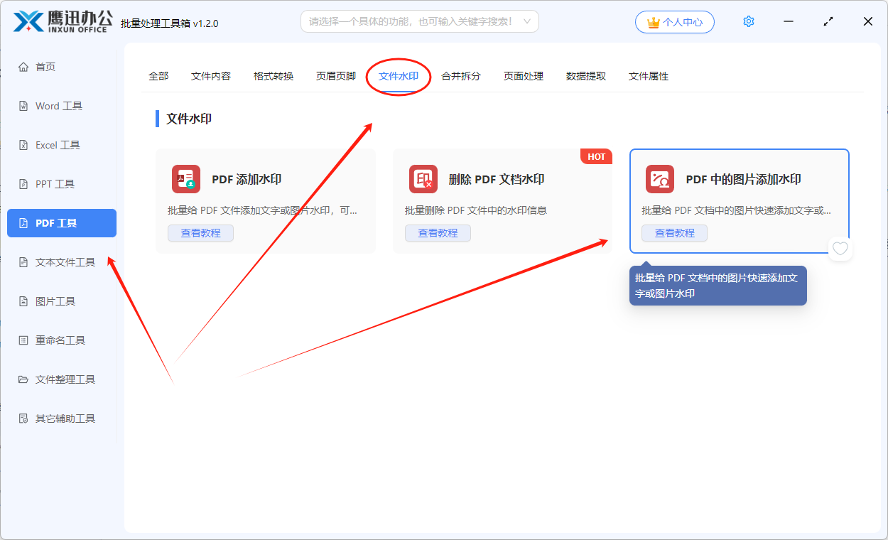Click the 文本文件工具 icon

(23, 262)
